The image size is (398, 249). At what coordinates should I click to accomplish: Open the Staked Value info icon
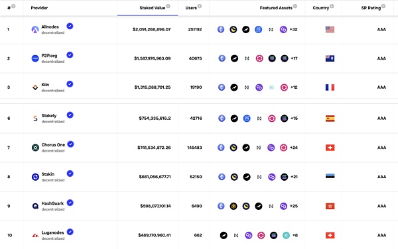click(x=168, y=6)
